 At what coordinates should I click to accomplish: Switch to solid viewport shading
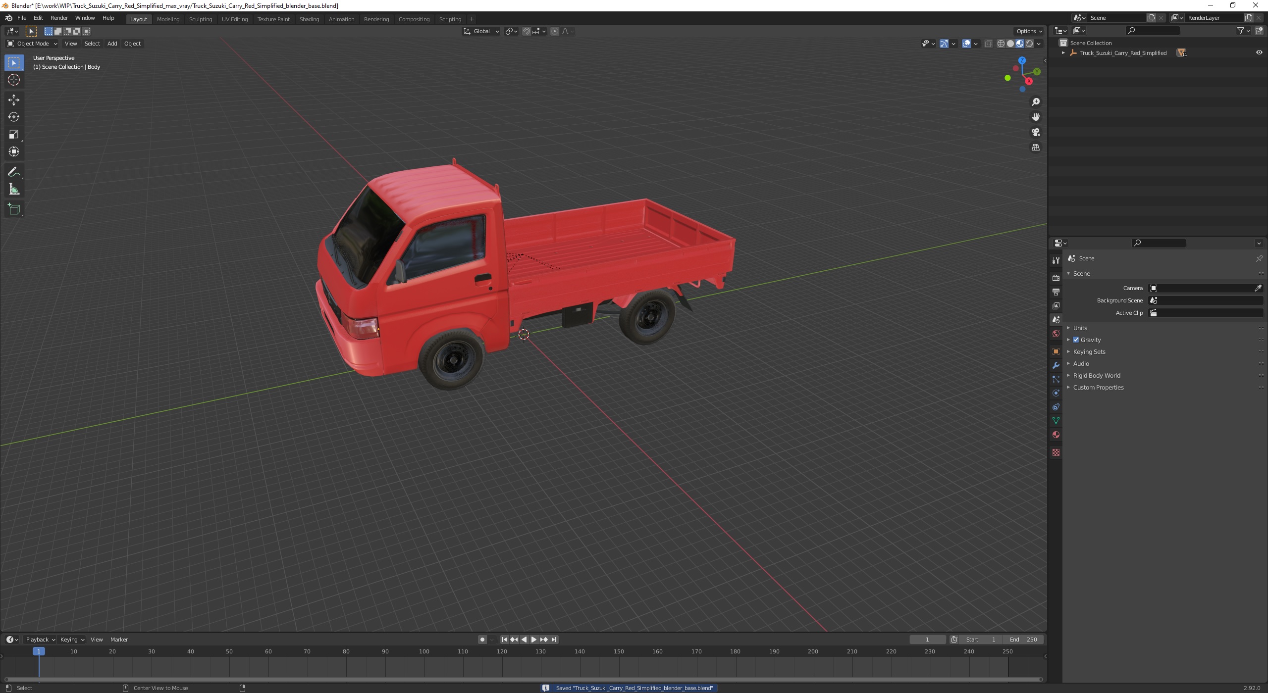(x=1010, y=44)
